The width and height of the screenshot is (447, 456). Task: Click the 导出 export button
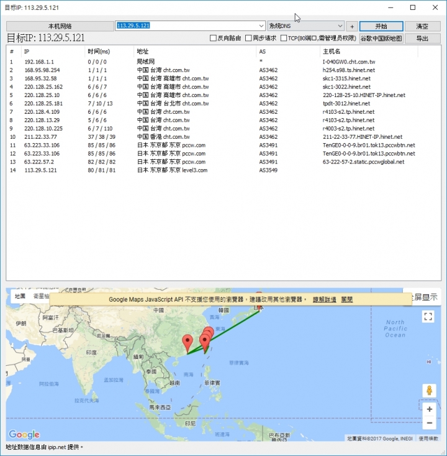coord(422,39)
